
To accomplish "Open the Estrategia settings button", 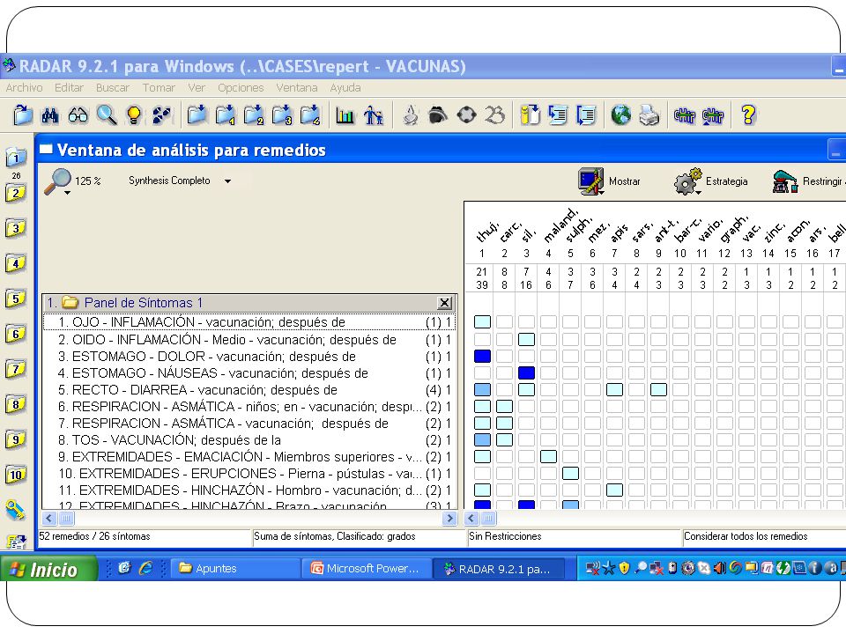I will pyautogui.click(x=711, y=181).
